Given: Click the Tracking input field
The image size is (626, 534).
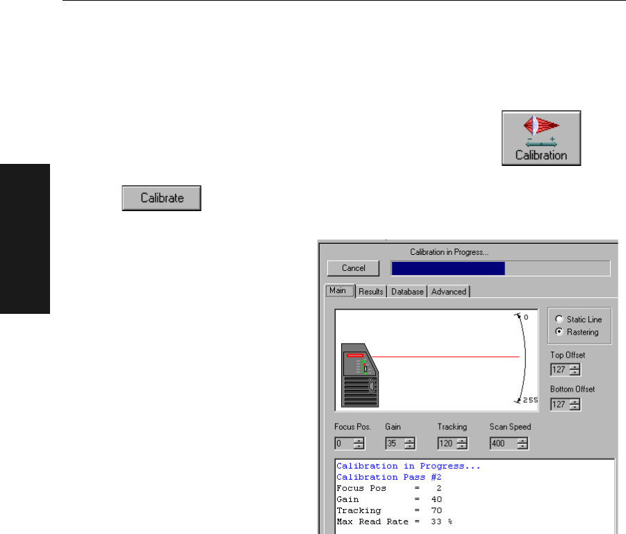Looking at the screenshot, I should [447, 444].
